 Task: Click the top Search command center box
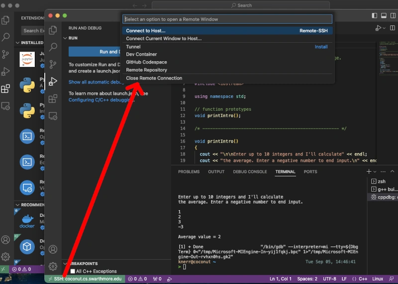[x=241, y=5]
